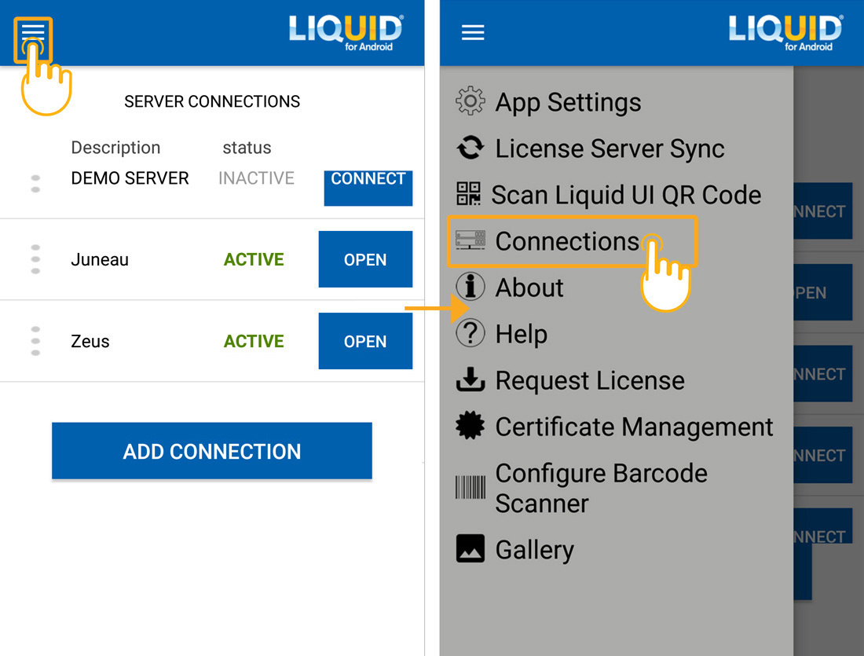864x656 pixels.
Task: Close the drawer via right-panel hamburger icon
Action: coord(473,32)
